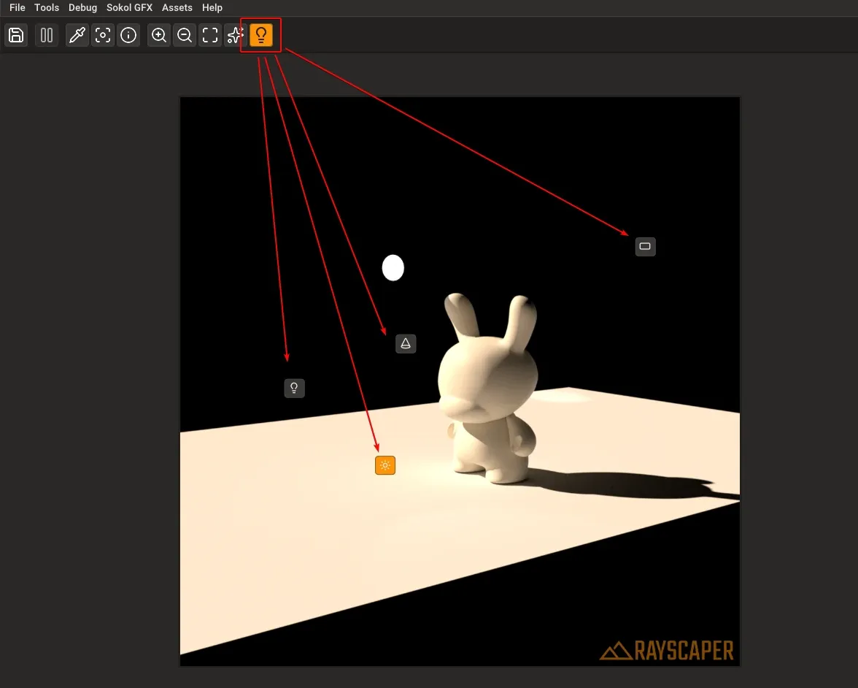Toggle light gizmos visibility off
The image size is (858, 688).
260,34
